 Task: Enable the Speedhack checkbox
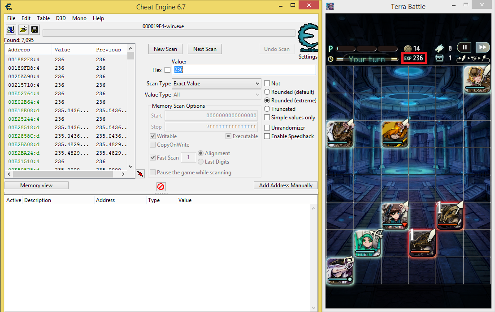coord(267,136)
